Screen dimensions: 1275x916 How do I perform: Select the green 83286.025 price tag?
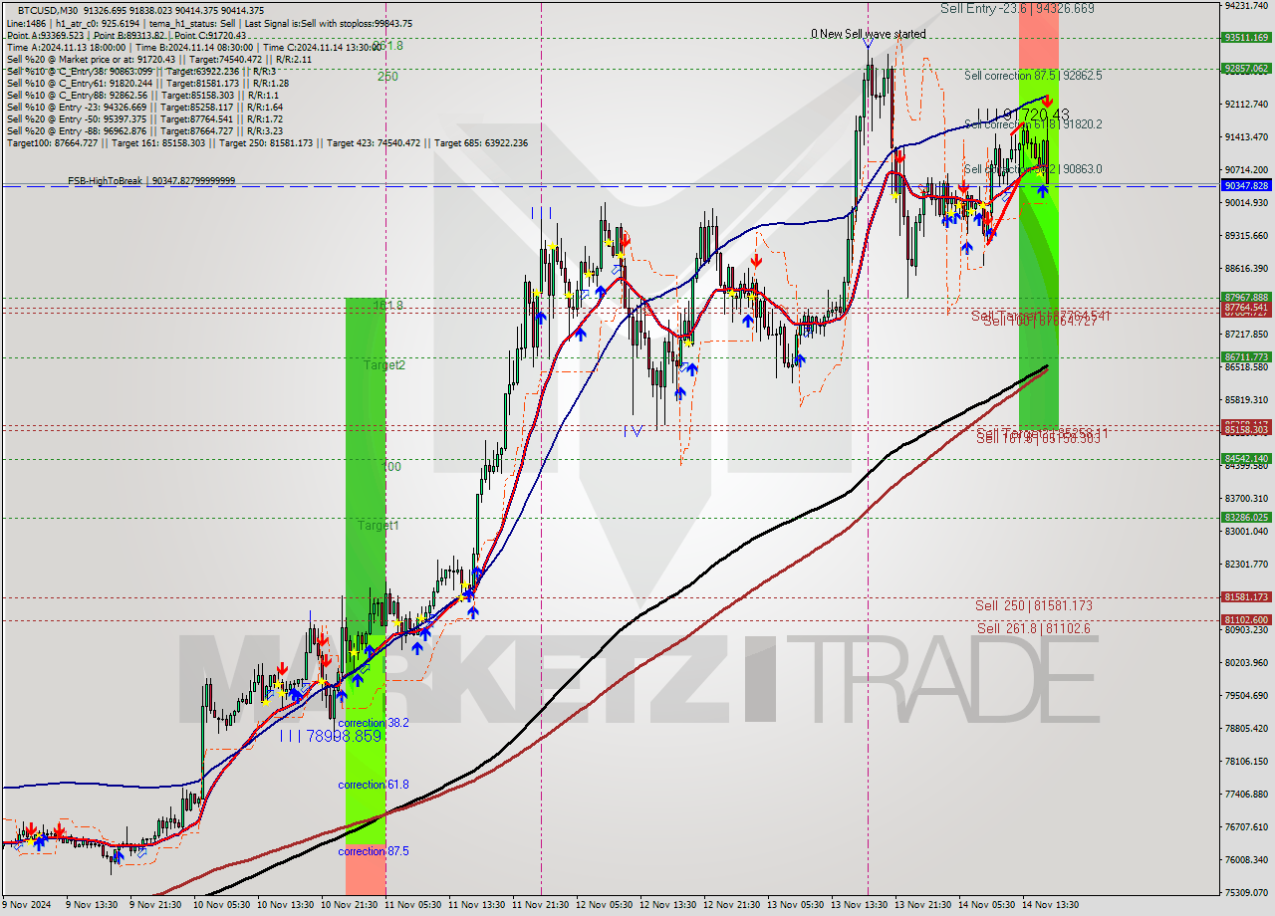(x=1246, y=517)
